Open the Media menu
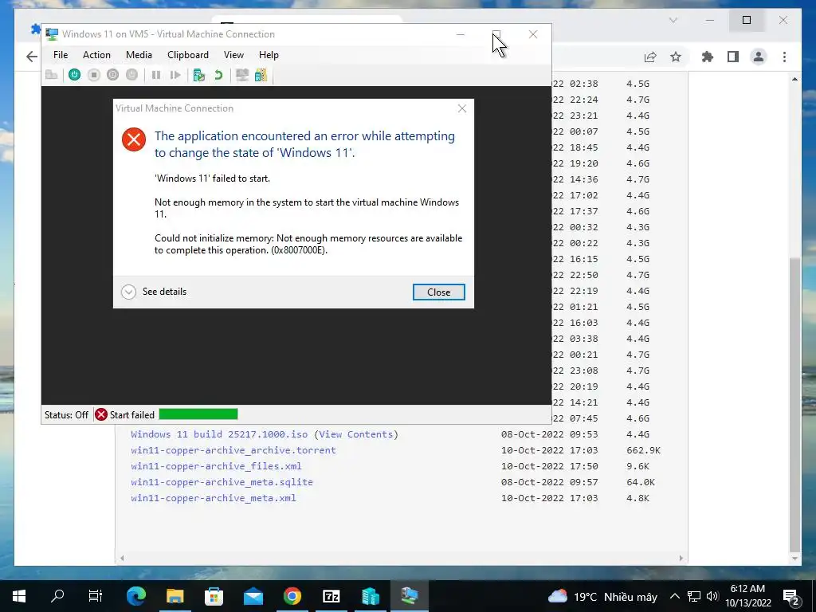816x612 pixels. pos(139,55)
